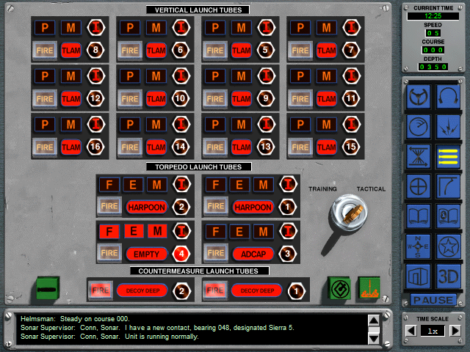The width and height of the screenshot is (470, 352).
Task: Change DECOY DEEP in countermeasure tube 1
Action: point(257,290)
